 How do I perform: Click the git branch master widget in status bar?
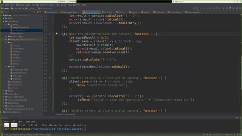click(226, 134)
